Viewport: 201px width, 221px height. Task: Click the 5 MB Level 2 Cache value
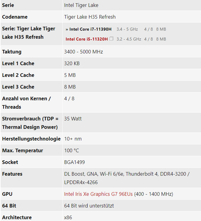(x=70, y=75)
